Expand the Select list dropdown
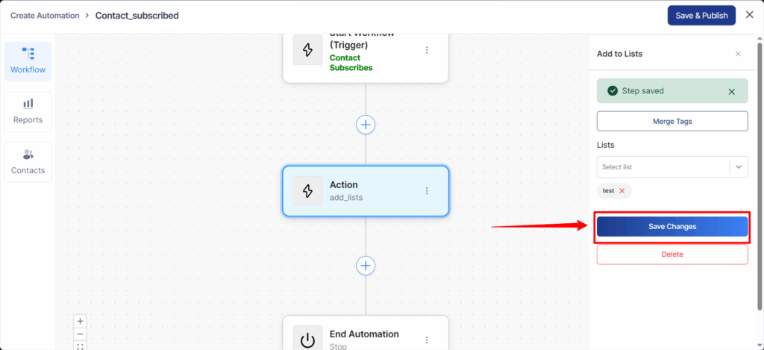This screenshot has height=350, width=764. click(x=739, y=167)
